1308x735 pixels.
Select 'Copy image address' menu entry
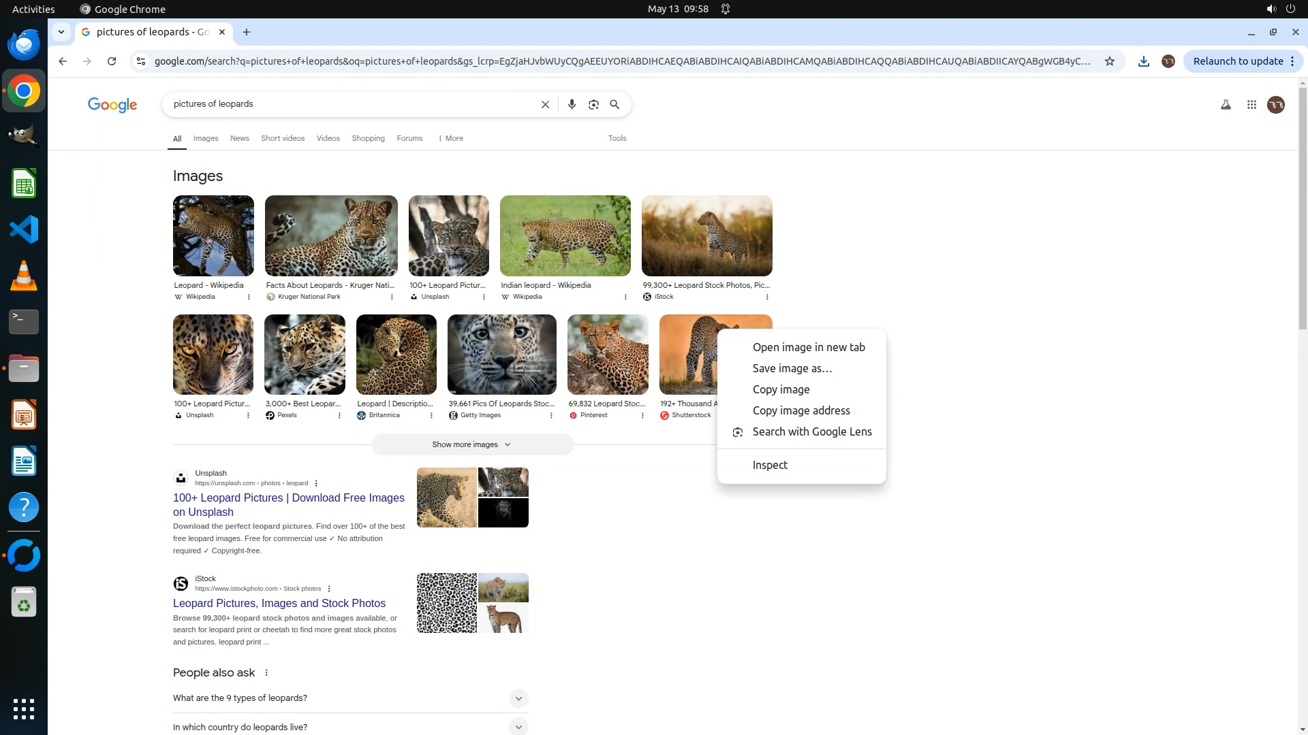pyautogui.click(x=800, y=410)
